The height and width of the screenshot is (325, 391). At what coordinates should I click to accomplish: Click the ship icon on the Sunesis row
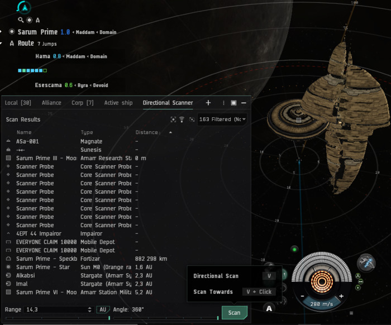[8, 150]
